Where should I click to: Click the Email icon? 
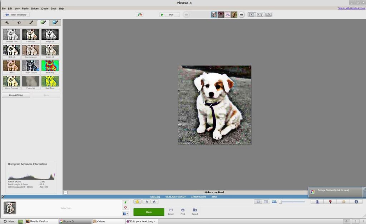coord(171,211)
